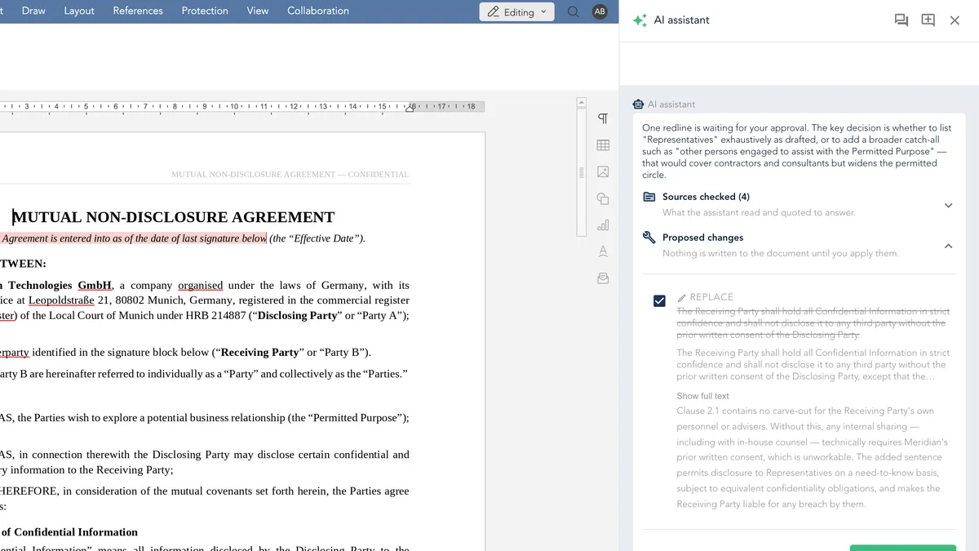979x551 pixels.
Task: Open image settings sidebar icon
Action: [x=603, y=172]
